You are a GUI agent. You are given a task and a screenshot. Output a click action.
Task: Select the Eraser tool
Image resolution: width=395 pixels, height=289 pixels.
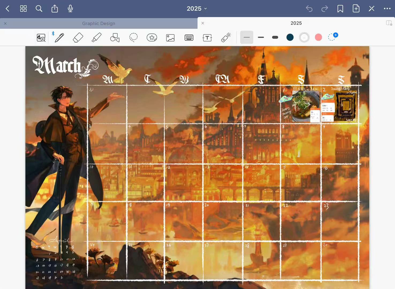(78, 37)
